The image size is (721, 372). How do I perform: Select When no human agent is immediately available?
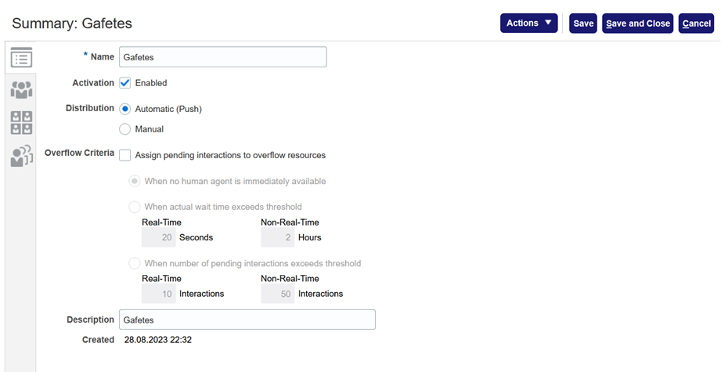[135, 181]
